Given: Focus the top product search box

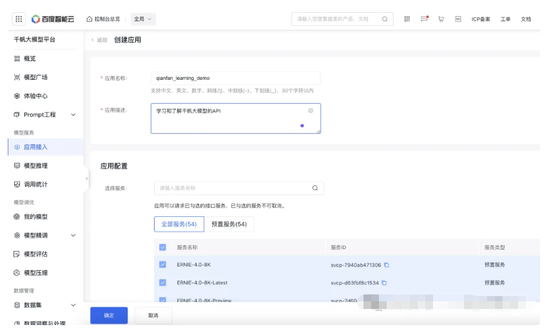Looking at the screenshot, I should tap(342, 19).
